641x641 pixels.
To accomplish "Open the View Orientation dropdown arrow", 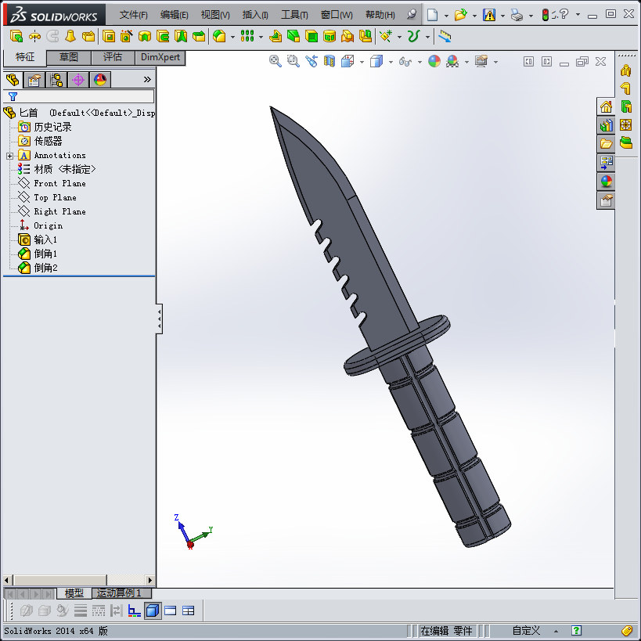I will (x=362, y=62).
